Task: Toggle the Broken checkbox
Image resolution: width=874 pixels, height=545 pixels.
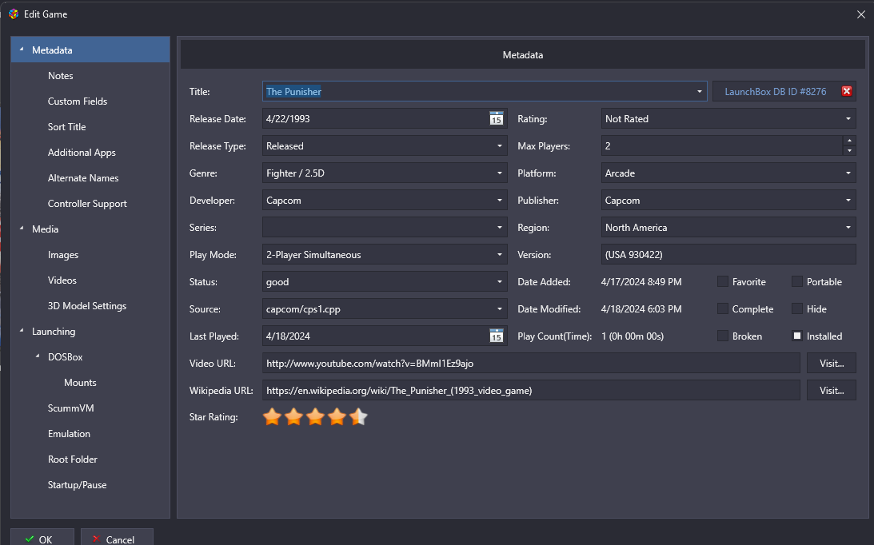Action: (722, 336)
